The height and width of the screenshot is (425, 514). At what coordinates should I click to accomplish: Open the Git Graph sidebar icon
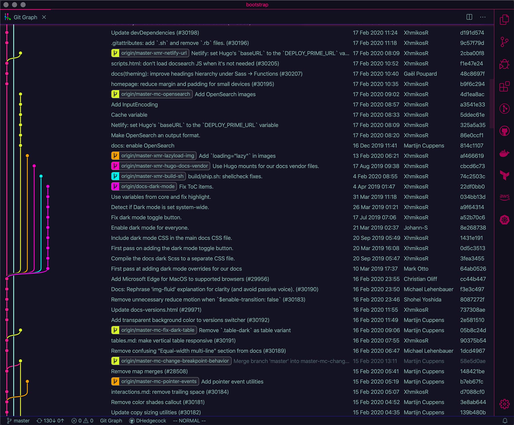(x=504, y=109)
